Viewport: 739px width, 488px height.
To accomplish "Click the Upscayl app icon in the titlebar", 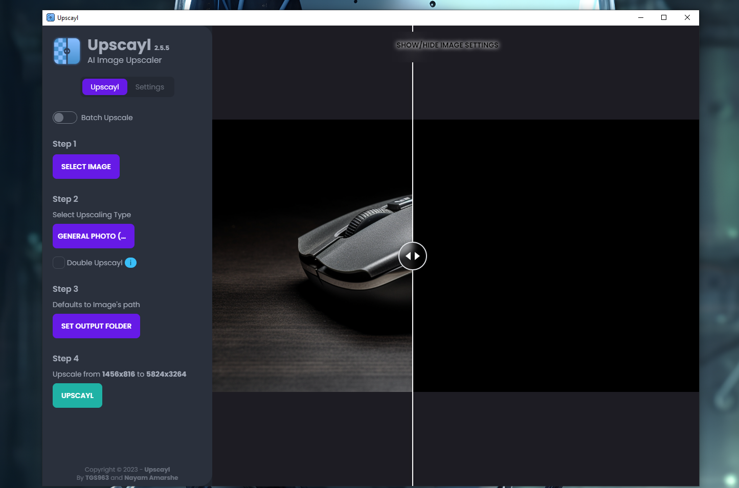I will (50, 17).
